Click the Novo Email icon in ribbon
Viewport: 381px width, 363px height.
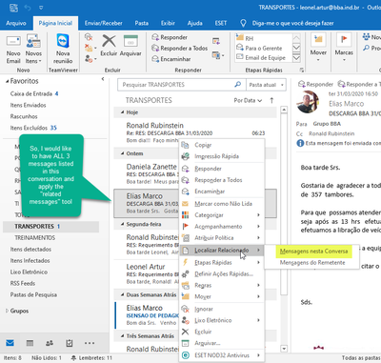[x=13, y=42]
